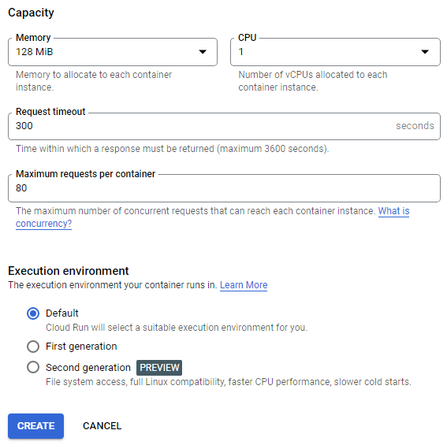Focus the Maximum requests per container field
The image size is (447, 445).
(x=224, y=188)
